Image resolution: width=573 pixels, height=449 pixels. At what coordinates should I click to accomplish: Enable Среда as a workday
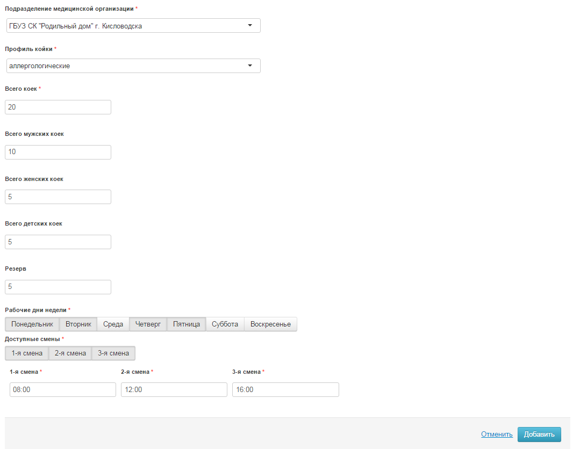coord(113,324)
